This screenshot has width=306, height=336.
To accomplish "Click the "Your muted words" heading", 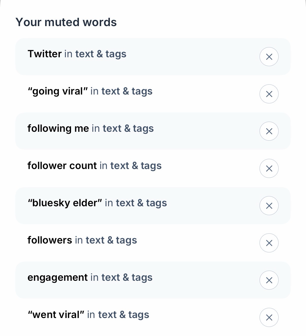I will (x=66, y=22).
